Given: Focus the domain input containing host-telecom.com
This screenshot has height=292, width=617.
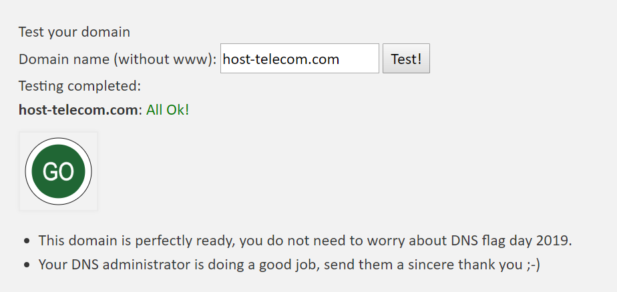Looking at the screenshot, I should click(299, 59).
